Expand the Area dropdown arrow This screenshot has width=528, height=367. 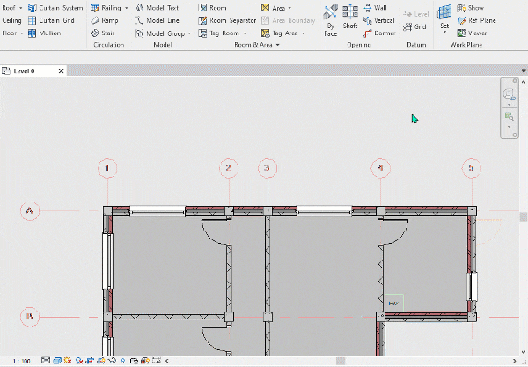290,8
